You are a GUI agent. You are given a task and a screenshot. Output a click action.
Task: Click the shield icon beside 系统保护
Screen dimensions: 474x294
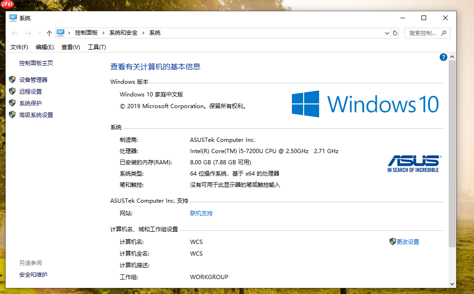pyautogui.click(x=12, y=103)
